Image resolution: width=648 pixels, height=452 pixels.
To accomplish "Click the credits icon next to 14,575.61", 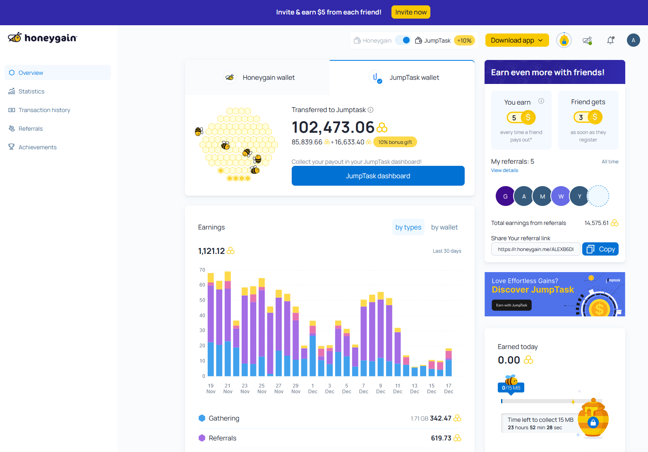I will tap(614, 223).
